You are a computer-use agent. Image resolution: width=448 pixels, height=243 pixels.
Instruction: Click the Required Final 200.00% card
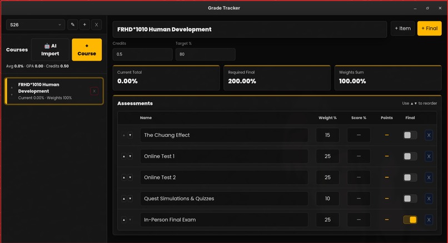click(277, 78)
